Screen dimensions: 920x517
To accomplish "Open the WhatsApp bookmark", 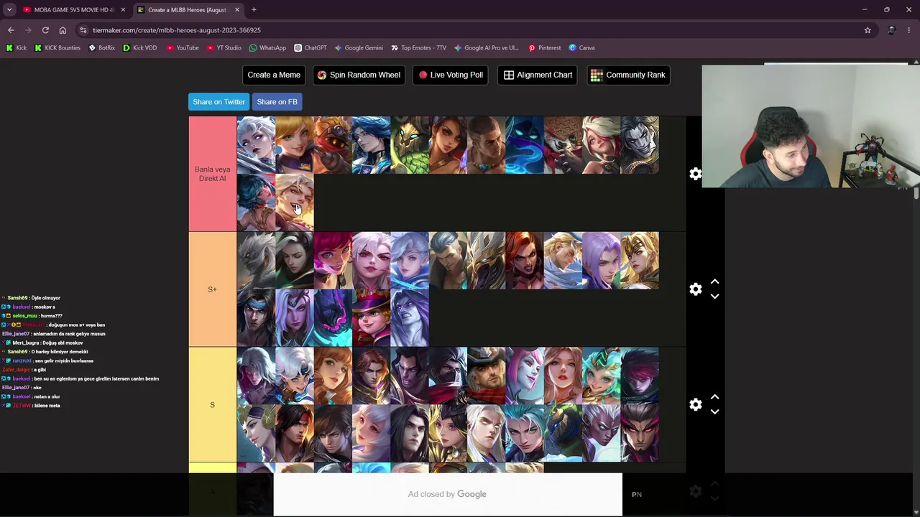I will coord(267,48).
